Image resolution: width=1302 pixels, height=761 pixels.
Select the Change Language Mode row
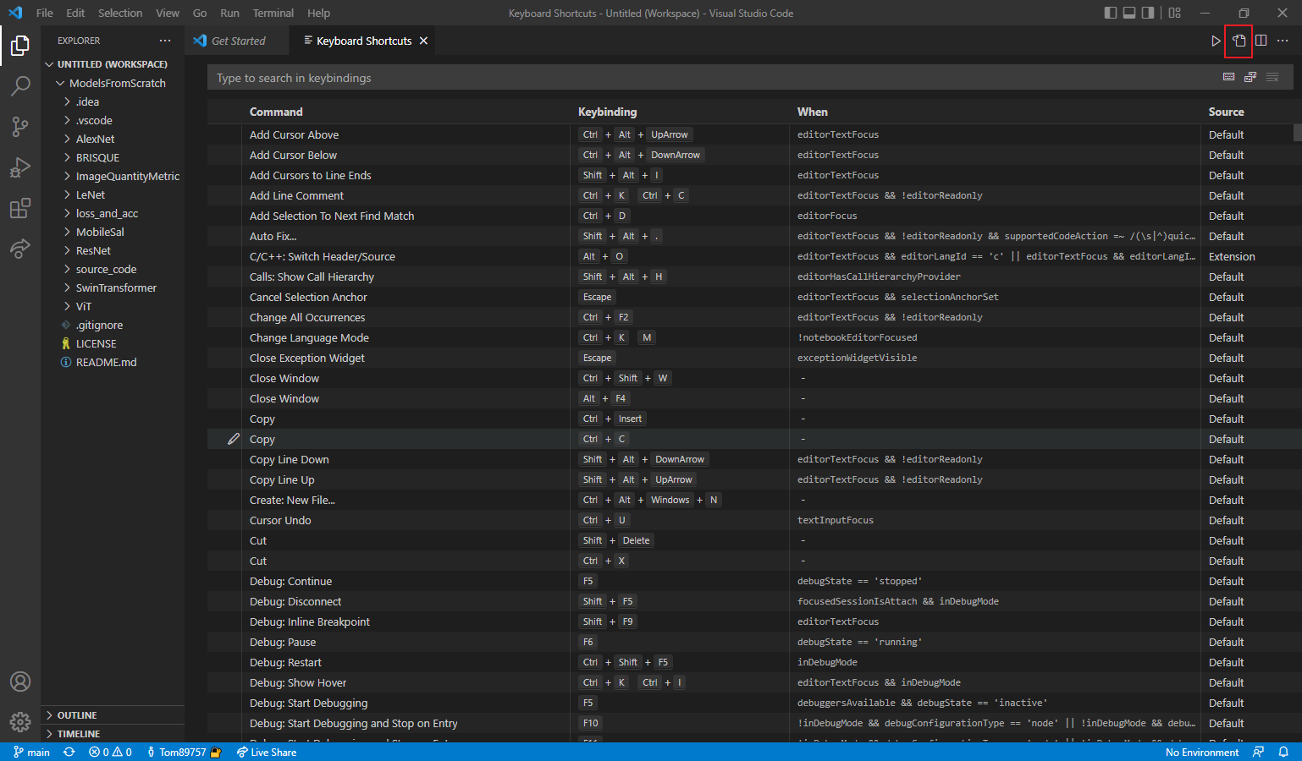pyautogui.click(x=750, y=337)
